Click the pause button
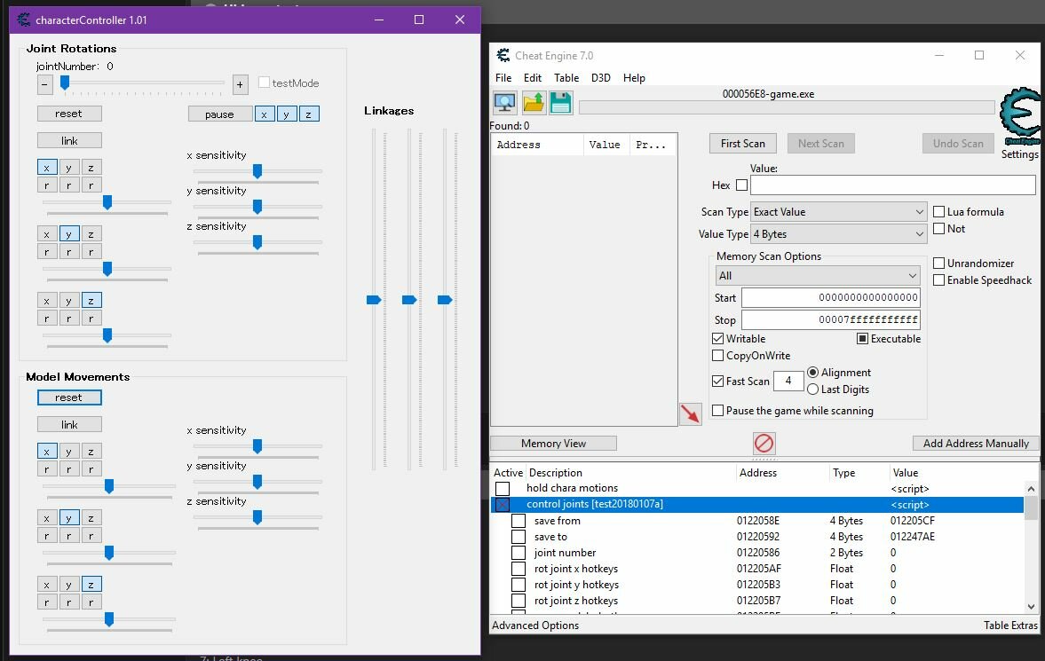This screenshot has height=661, width=1045. pos(220,114)
